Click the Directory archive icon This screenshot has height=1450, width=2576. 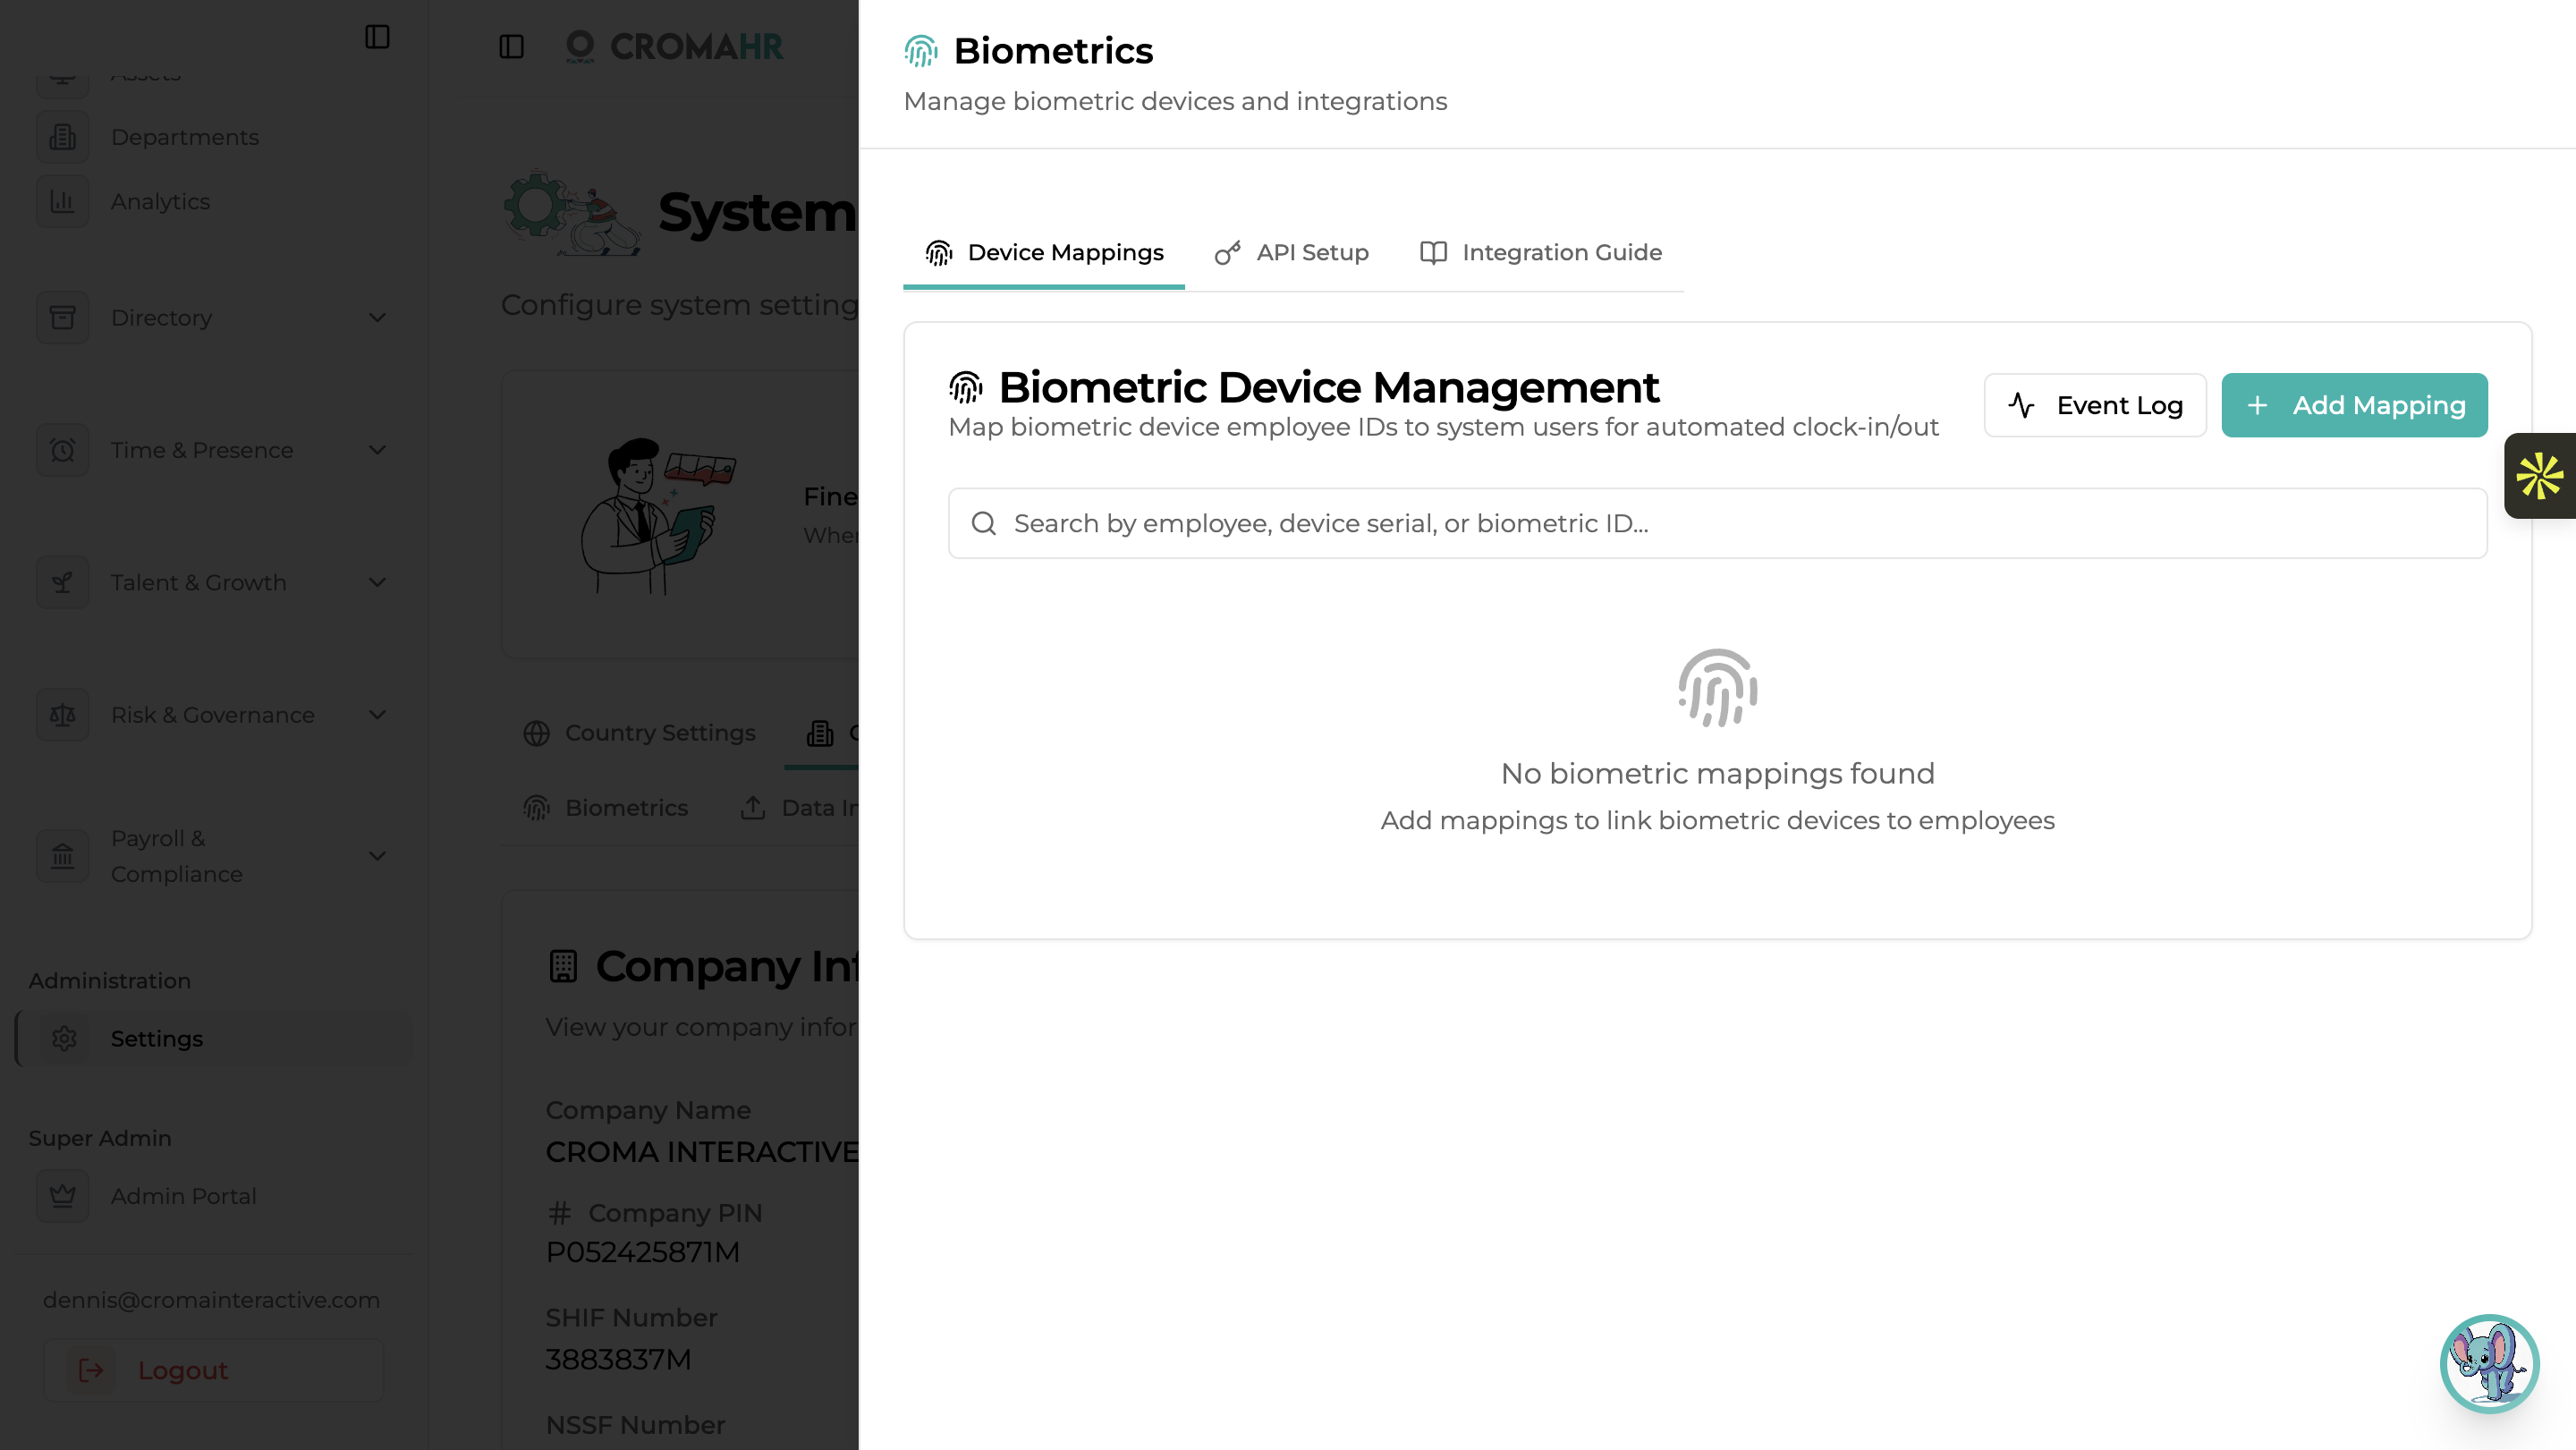coord(62,318)
